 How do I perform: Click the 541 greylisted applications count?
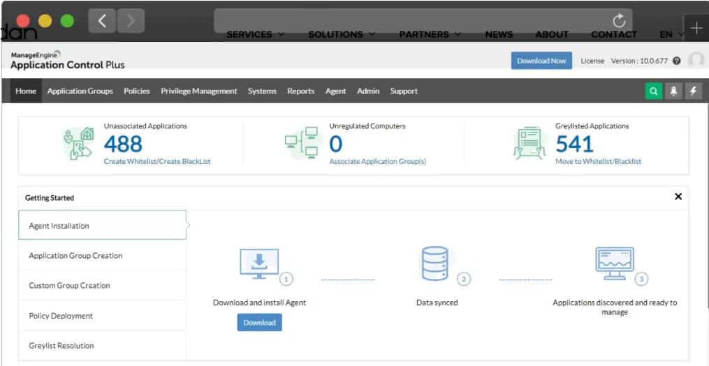[x=574, y=144]
